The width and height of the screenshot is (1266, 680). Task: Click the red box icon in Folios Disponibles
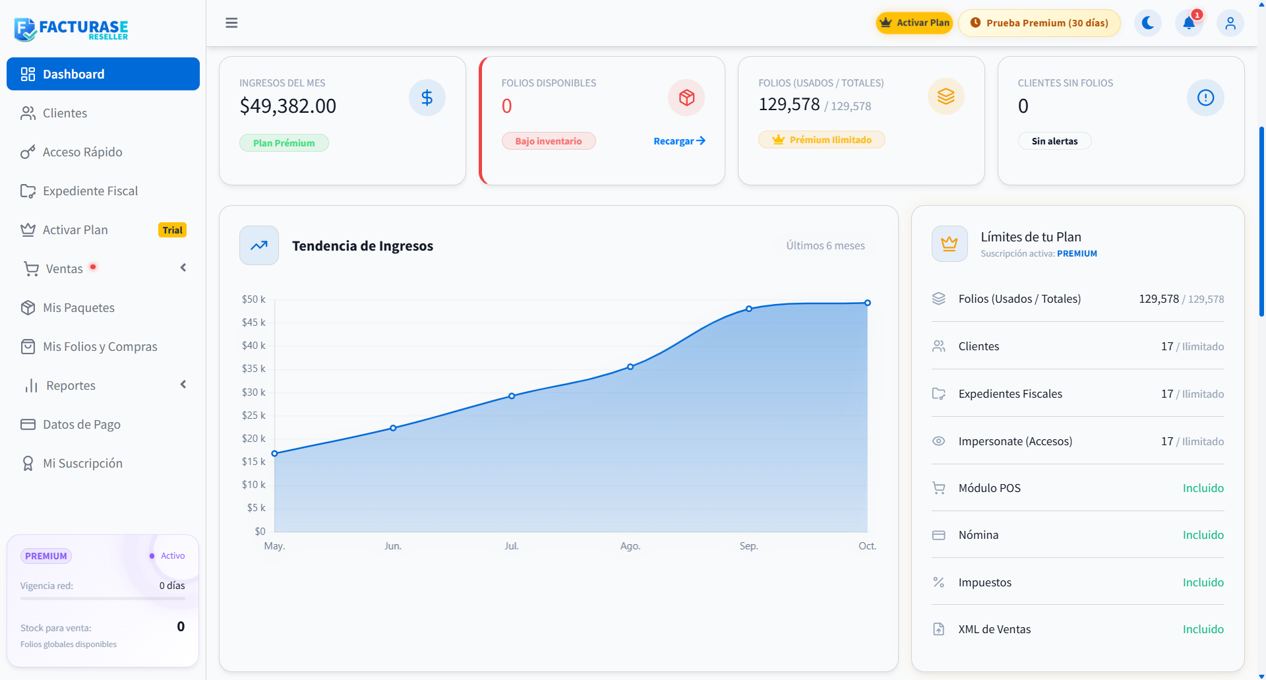point(686,98)
